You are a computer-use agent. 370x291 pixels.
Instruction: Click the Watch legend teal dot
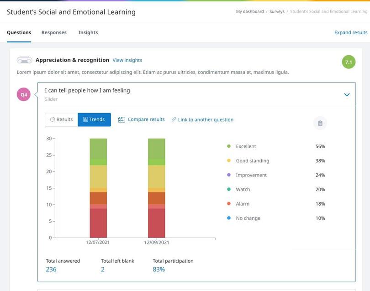[229, 189]
